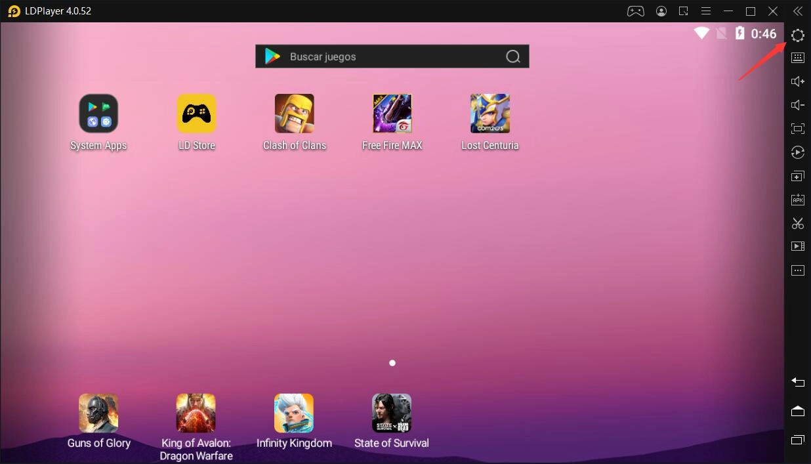This screenshot has width=811, height=464.
Task: Launch State of Survival
Action: (392, 421)
